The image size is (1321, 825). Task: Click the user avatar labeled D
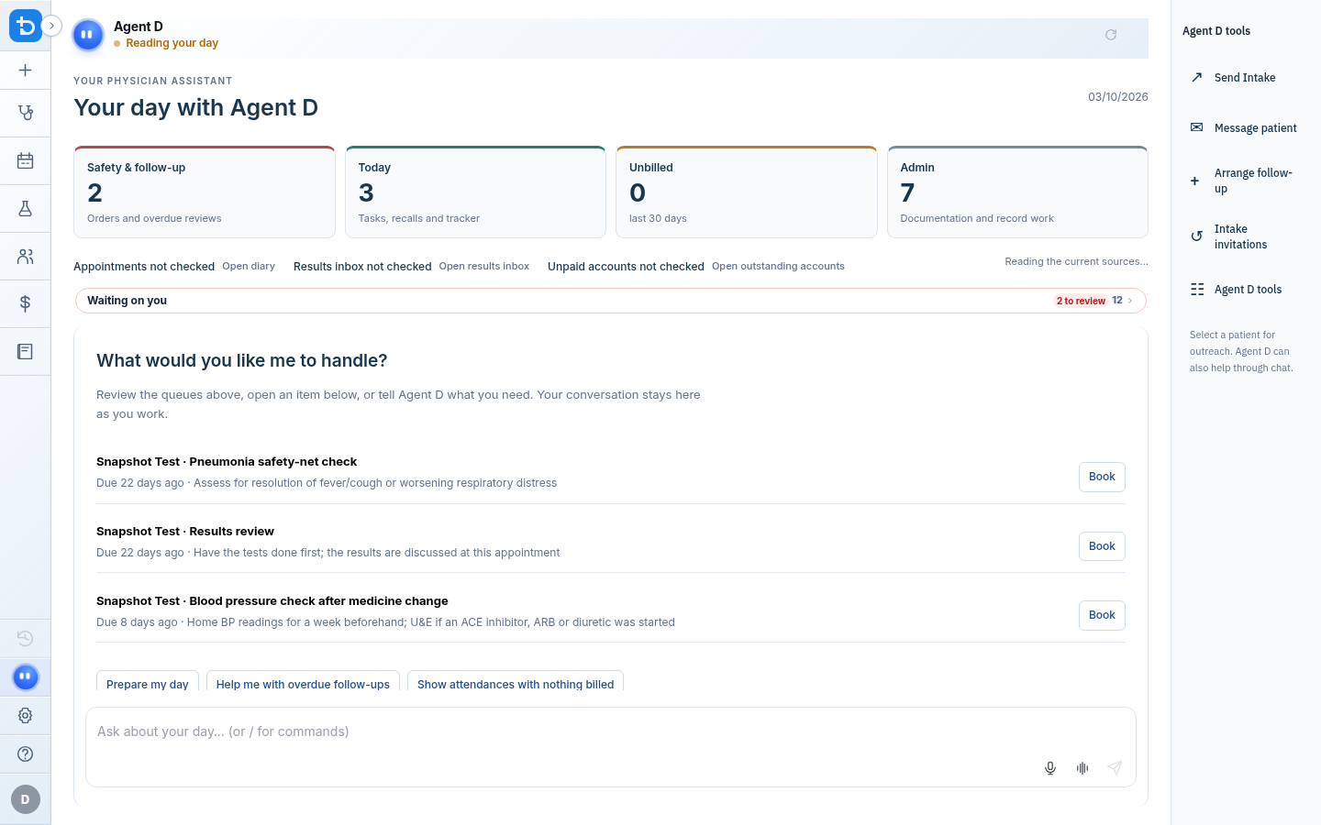click(25, 799)
